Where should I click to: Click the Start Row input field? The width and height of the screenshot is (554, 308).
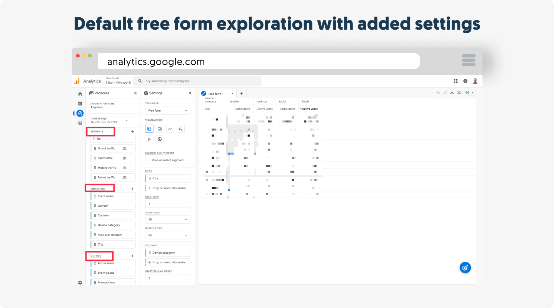[168, 204]
